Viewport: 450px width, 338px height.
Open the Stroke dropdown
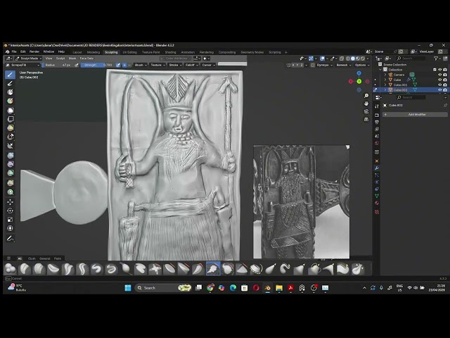[175, 65]
